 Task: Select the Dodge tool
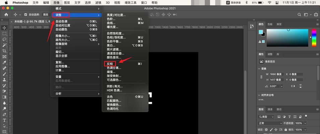point(4,109)
